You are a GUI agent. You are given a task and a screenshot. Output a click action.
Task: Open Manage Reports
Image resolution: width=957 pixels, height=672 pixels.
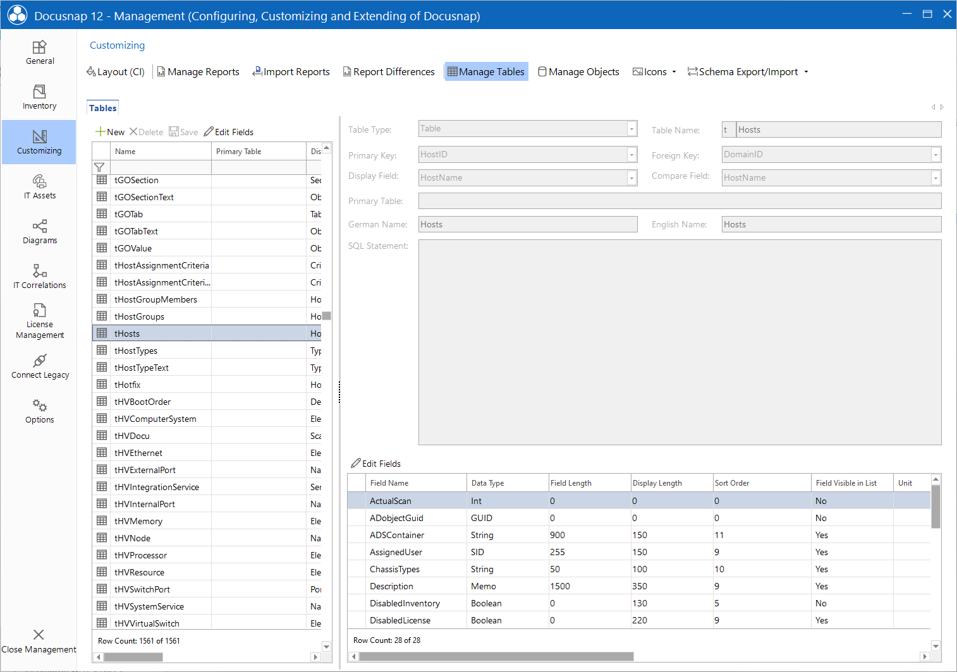[198, 72]
